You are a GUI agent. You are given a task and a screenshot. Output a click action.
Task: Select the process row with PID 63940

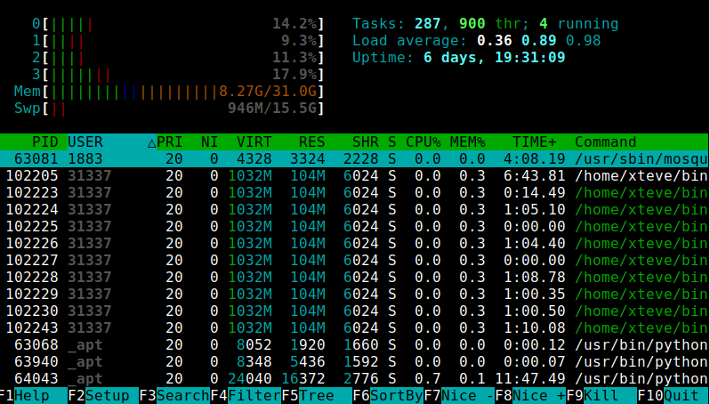point(355,362)
